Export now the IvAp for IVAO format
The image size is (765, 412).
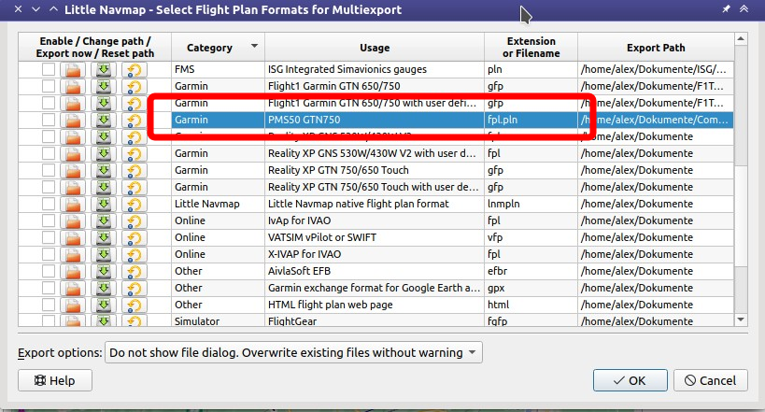[104, 220]
